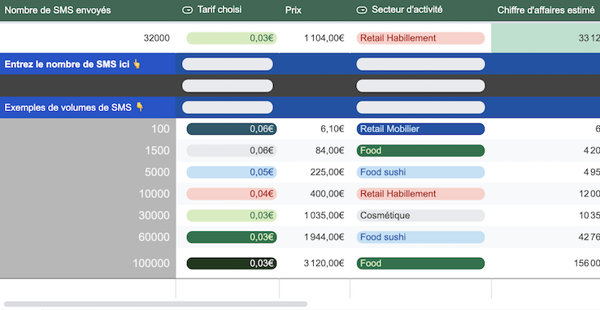Viewport: 600px width, 310px height.
Task: Select the green estimated revenue cell in the first row
Action: tap(546, 38)
